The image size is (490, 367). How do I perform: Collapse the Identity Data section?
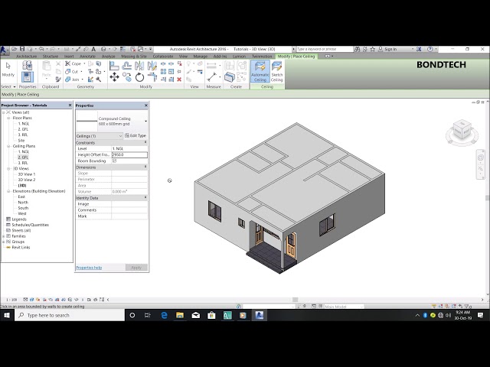[145, 197]
